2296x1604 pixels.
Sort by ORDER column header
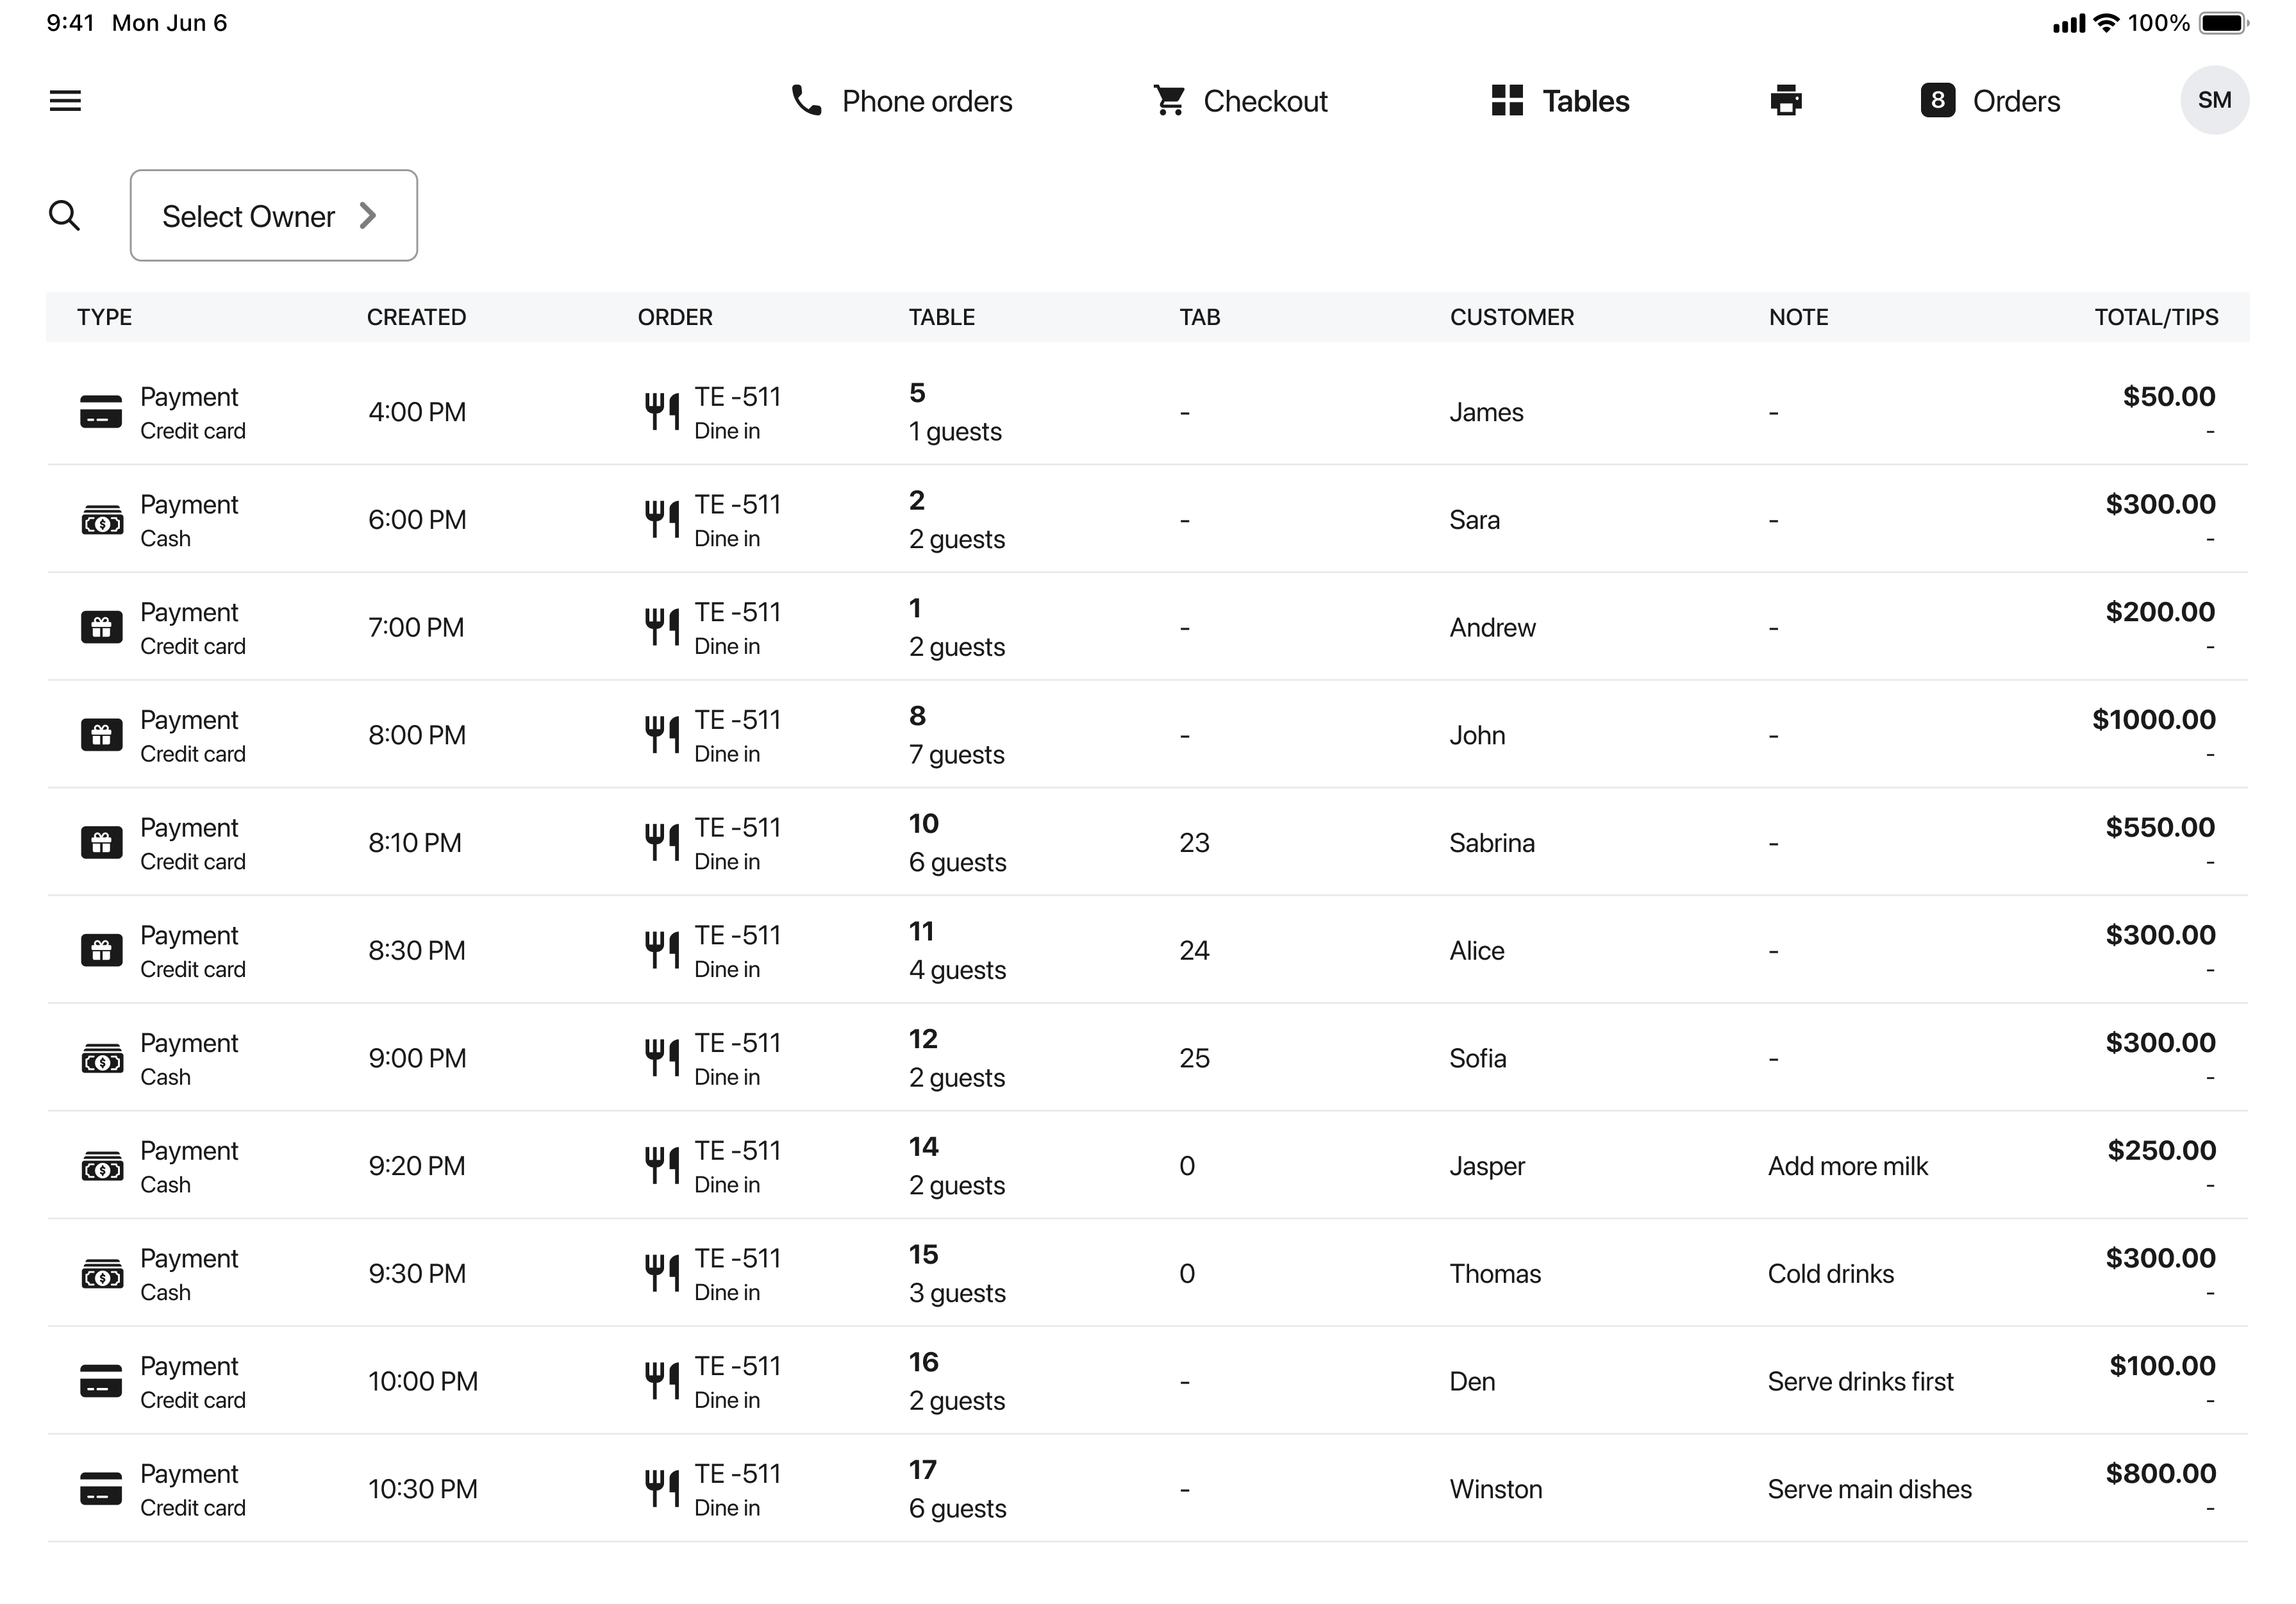pos(675,317)
